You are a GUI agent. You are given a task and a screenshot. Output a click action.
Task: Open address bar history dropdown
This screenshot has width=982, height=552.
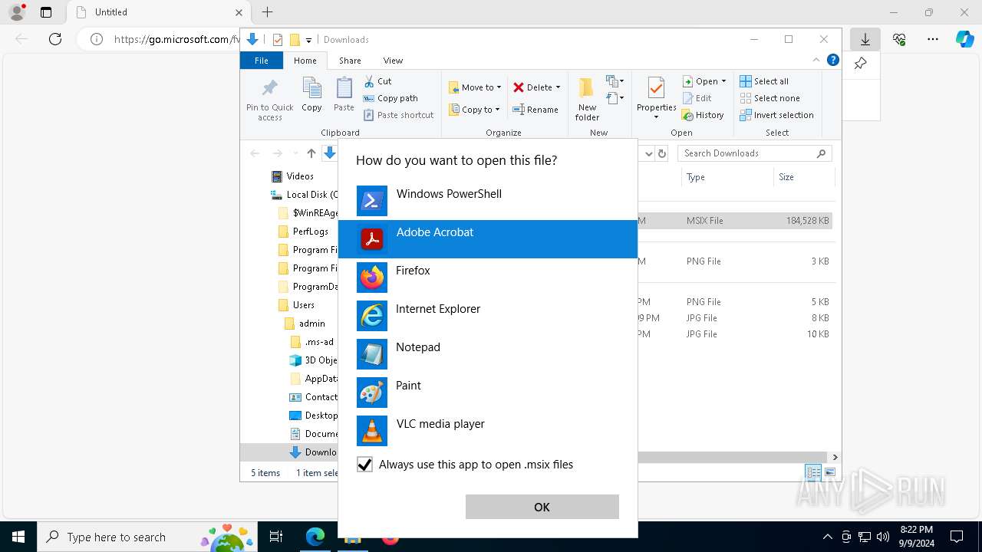click(648, 153)
